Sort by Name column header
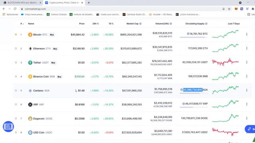 31,24
